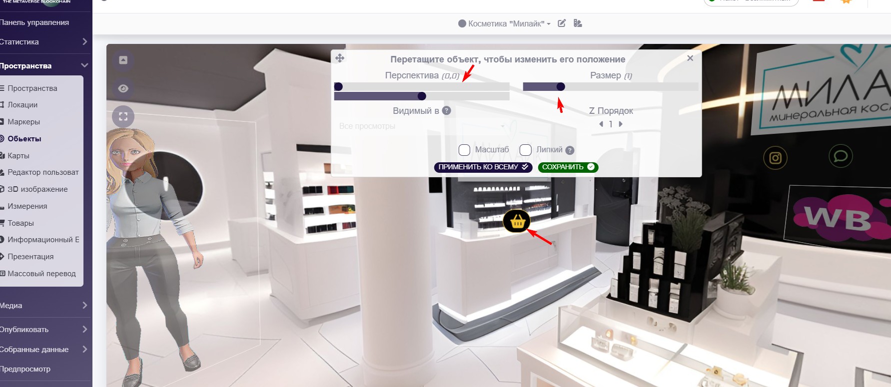Image resolution: width=891 pixels, height=387 pixels.
Task: Click the Instagram icon in the scene
Action: 775,158
